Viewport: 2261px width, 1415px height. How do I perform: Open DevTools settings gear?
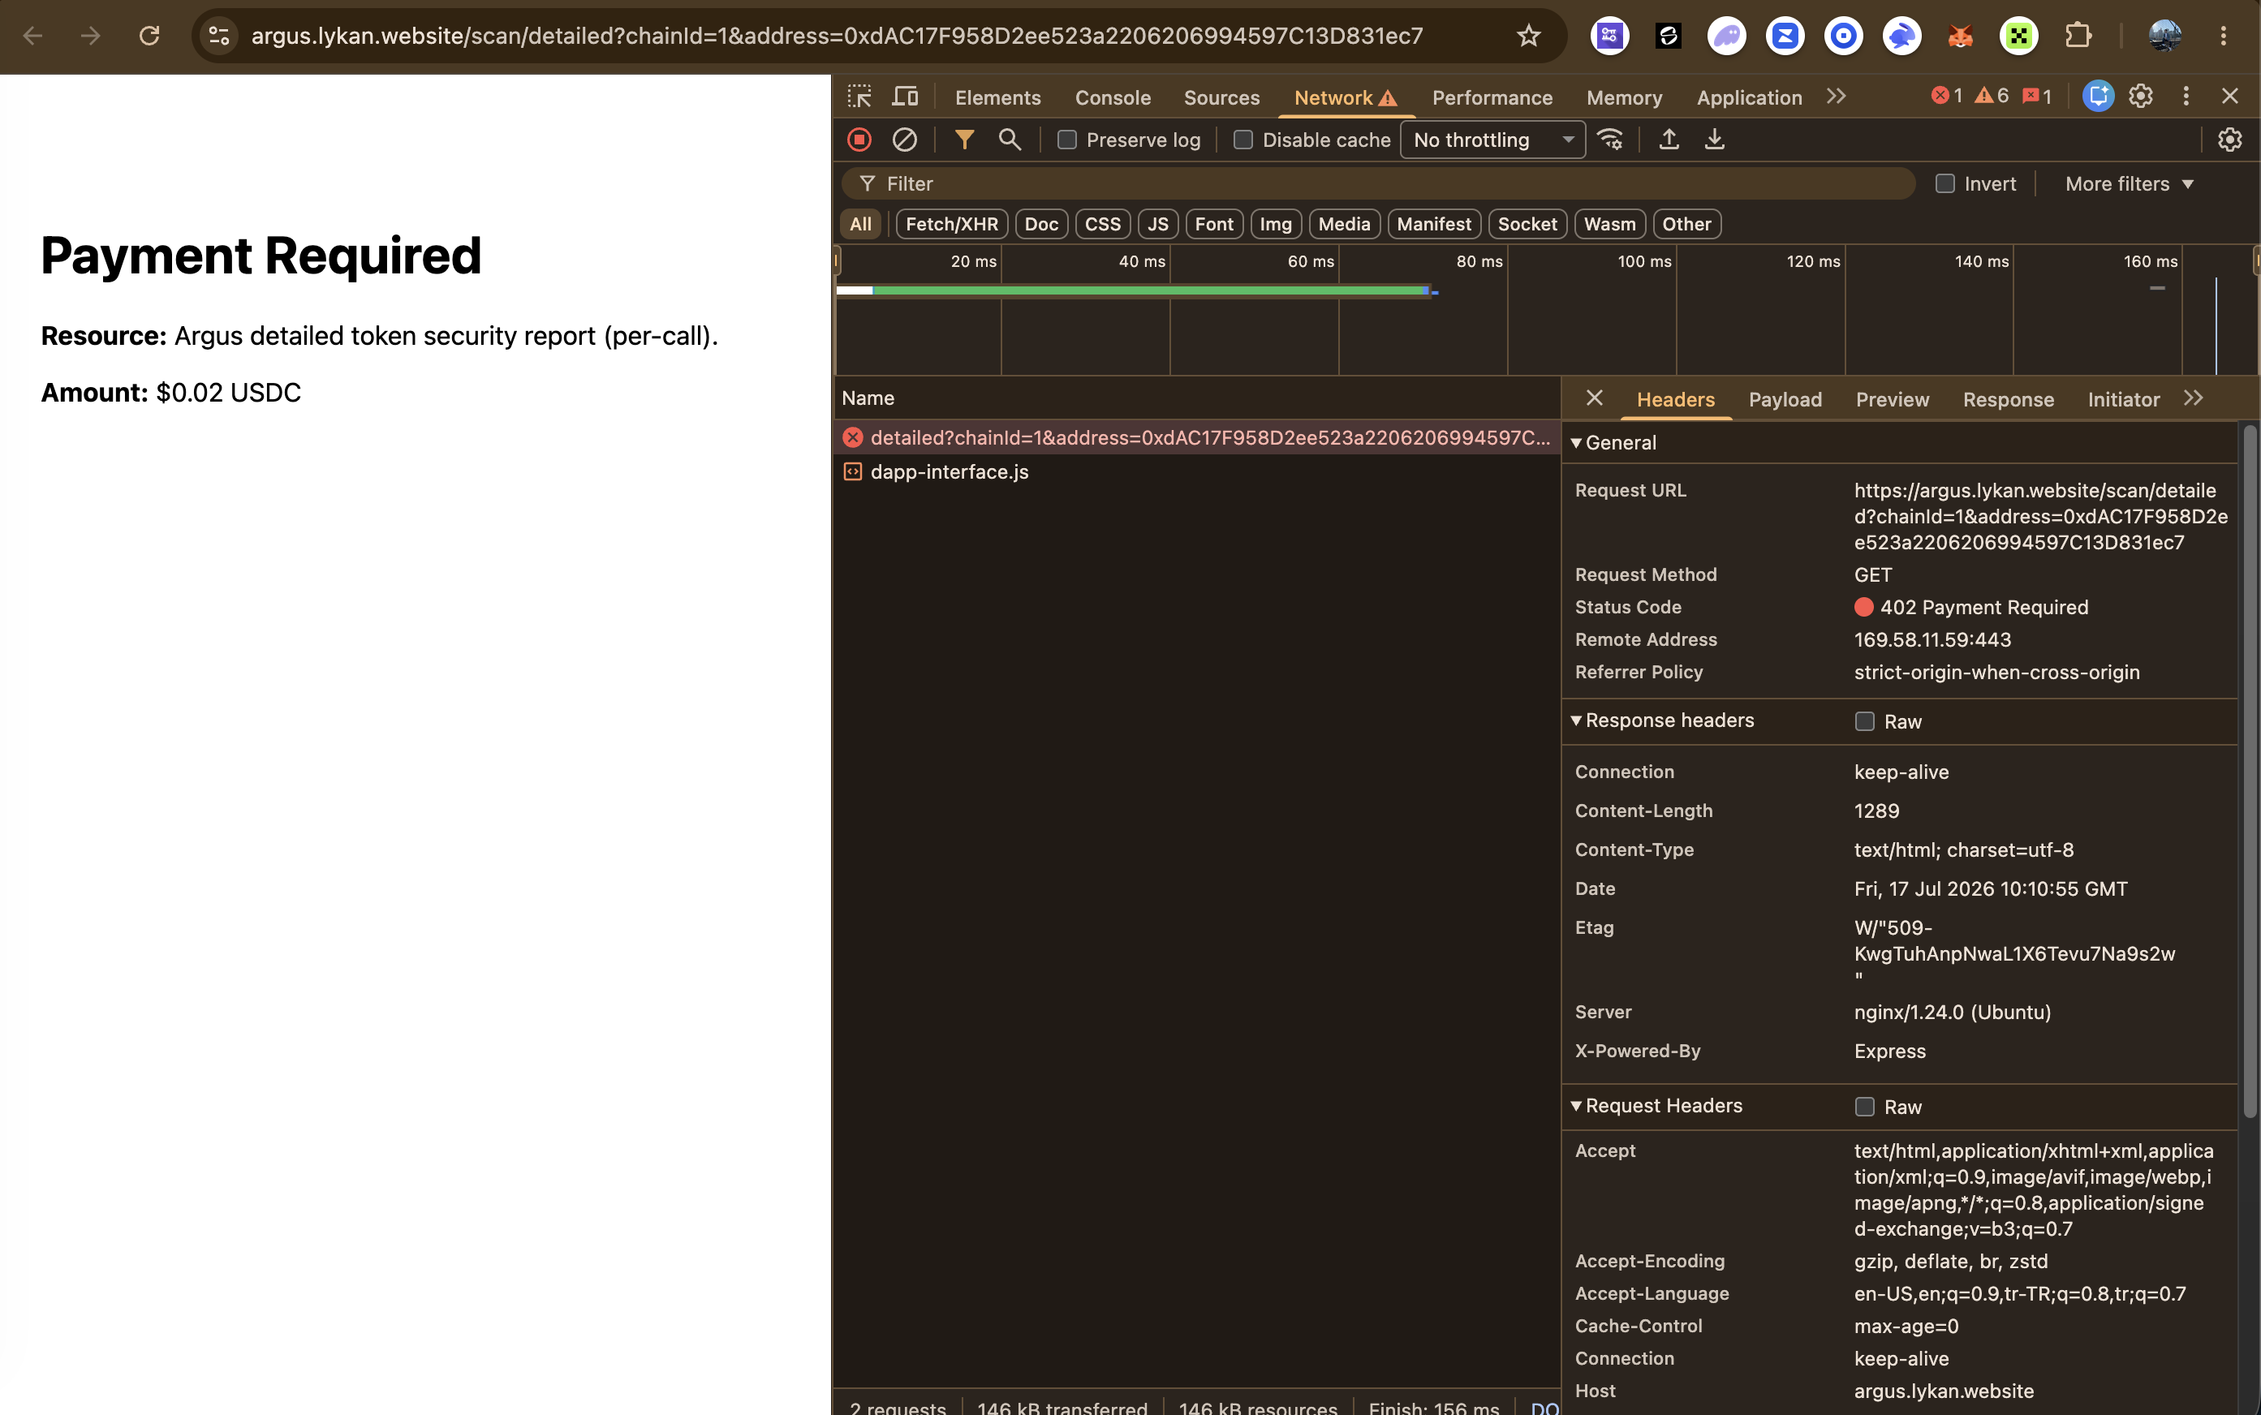2141,97
